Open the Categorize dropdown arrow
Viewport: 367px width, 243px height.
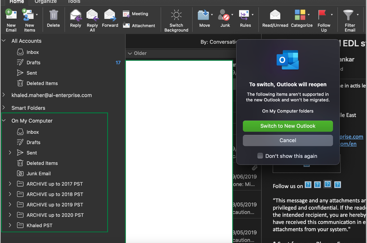(x=309, y=15)
